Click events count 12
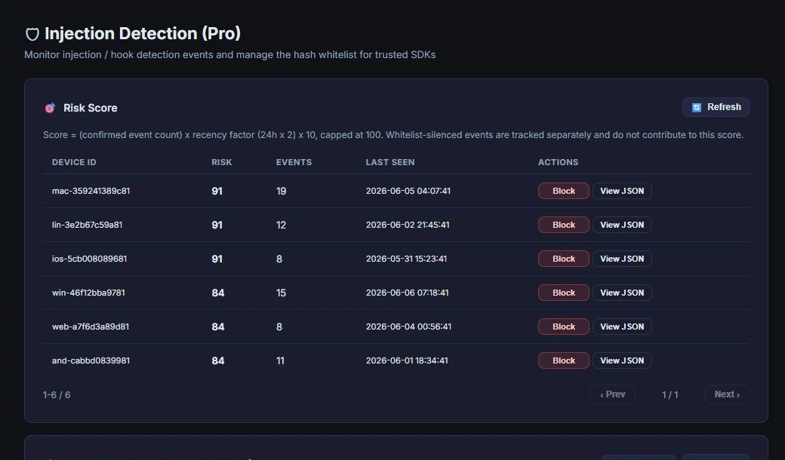 282,225
